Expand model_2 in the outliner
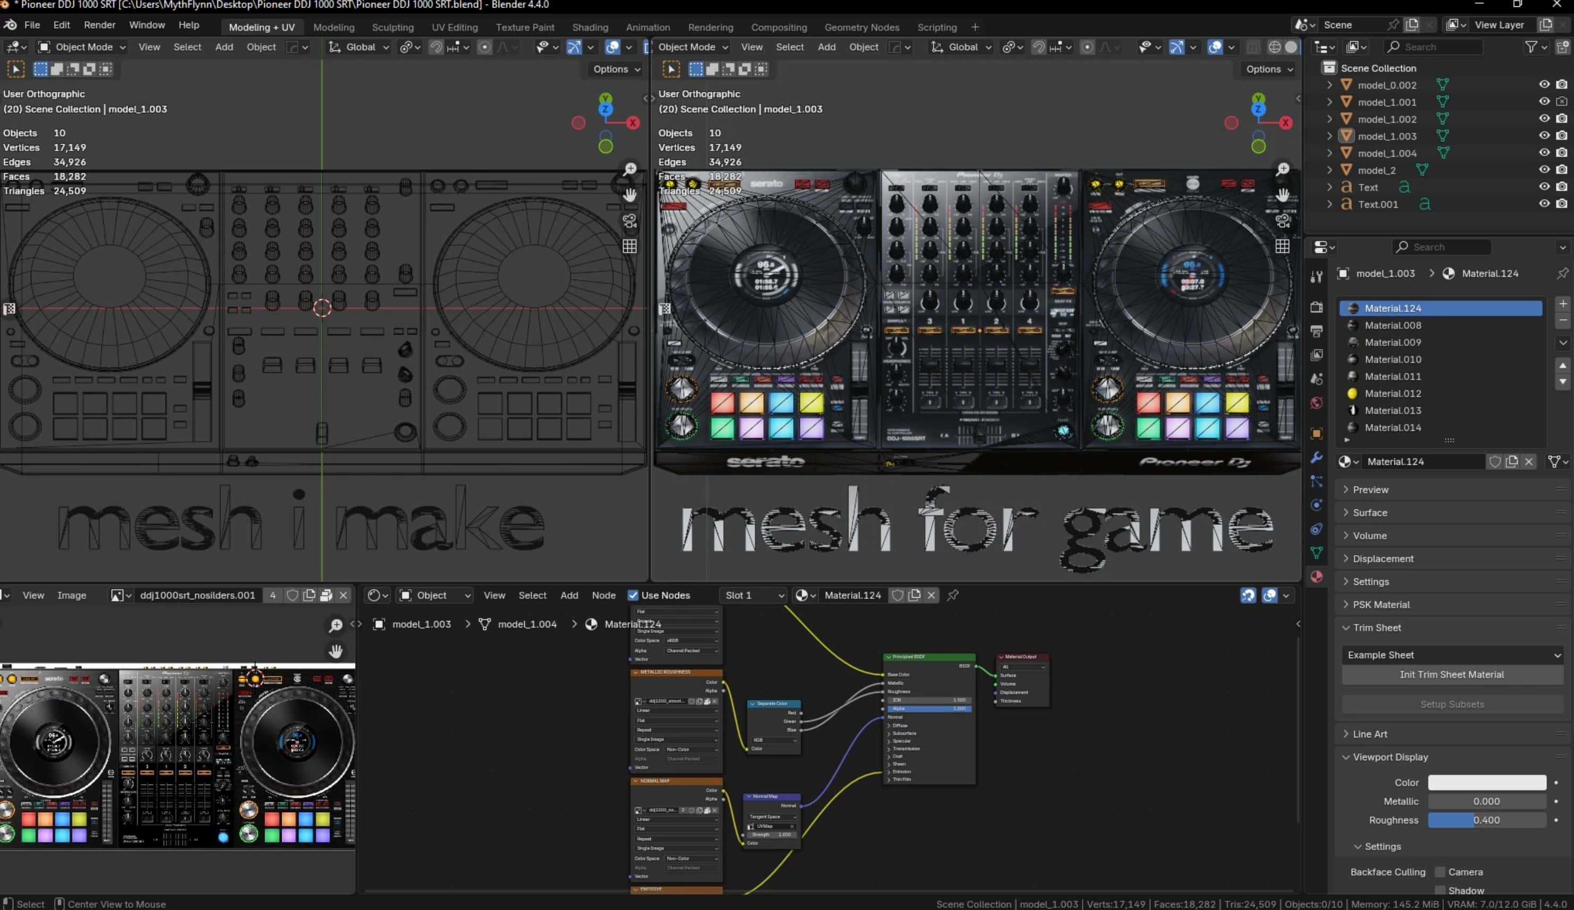Viewport: 1574px width, 910px height. pyautogui.click(x=1329, y=170)
